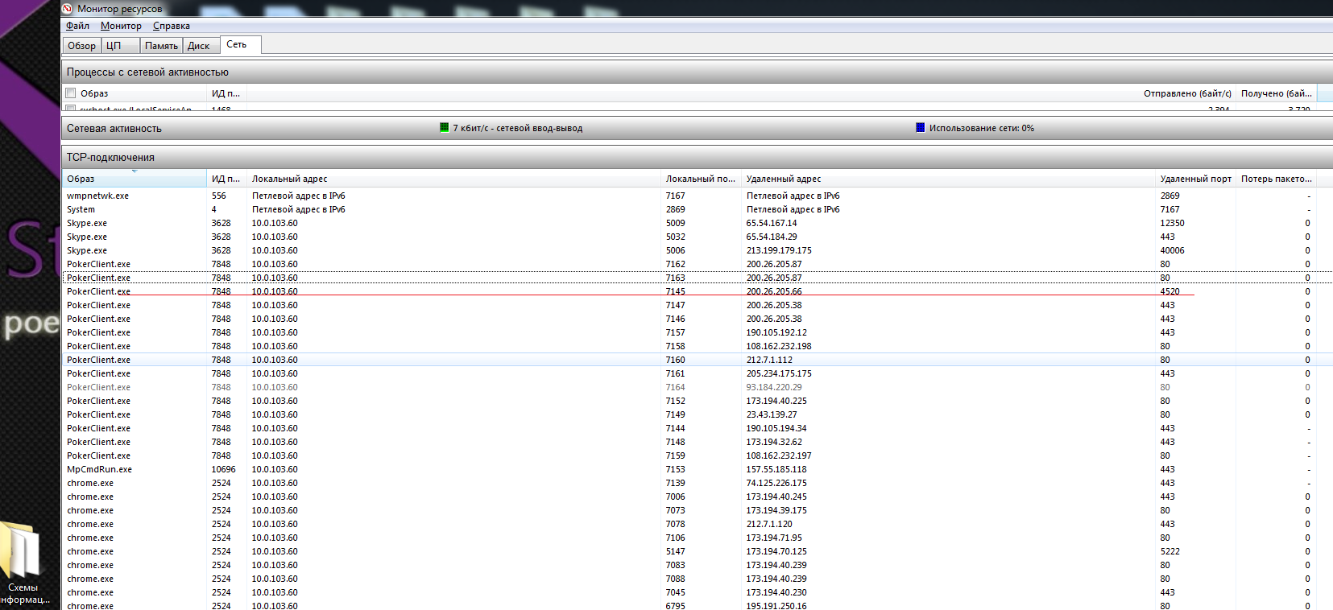This screenshot has width=1333, height=610.
Task: Collapse the 'TCP-подключения' section header
Action: tap(698, 158)
